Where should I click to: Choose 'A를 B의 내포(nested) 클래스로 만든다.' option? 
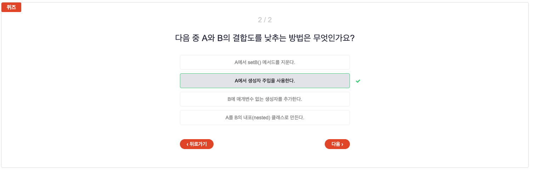(x=265, y=118)
